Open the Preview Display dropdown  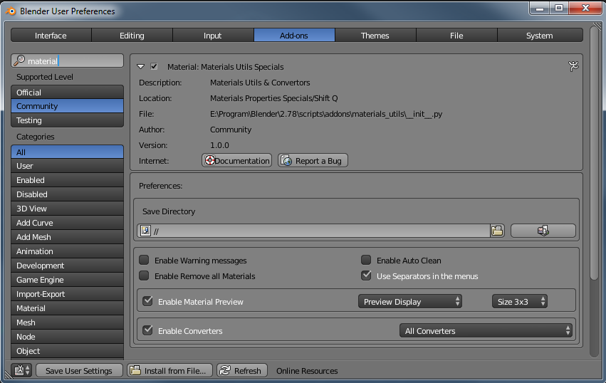tap(410, 301)
